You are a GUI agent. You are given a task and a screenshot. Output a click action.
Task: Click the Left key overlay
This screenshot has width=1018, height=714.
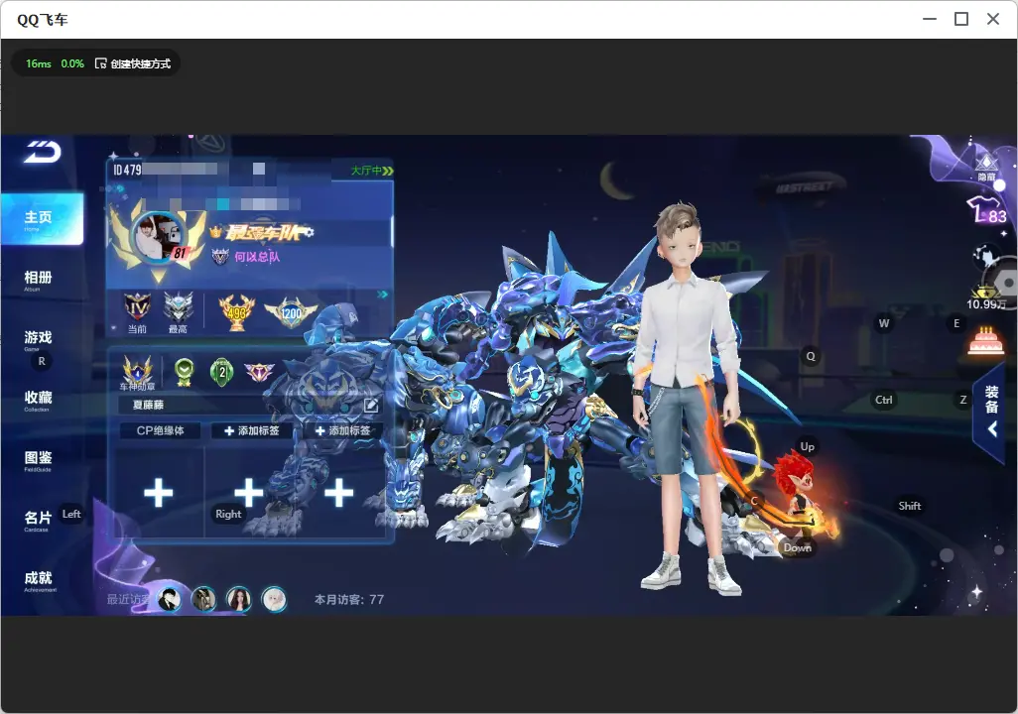point(71,514)
